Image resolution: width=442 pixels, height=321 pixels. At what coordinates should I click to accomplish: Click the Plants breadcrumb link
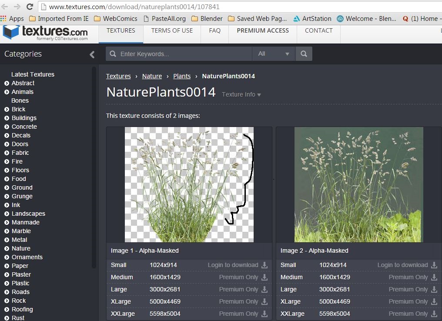click(x=182, y=76)
